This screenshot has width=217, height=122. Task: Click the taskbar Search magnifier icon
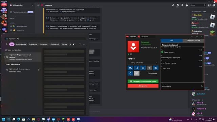click(8, 119)
